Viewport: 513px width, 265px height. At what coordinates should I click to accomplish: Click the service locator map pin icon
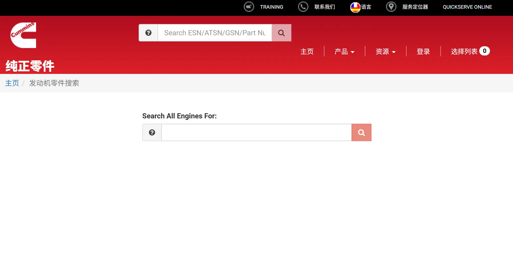tap(391, 7)
